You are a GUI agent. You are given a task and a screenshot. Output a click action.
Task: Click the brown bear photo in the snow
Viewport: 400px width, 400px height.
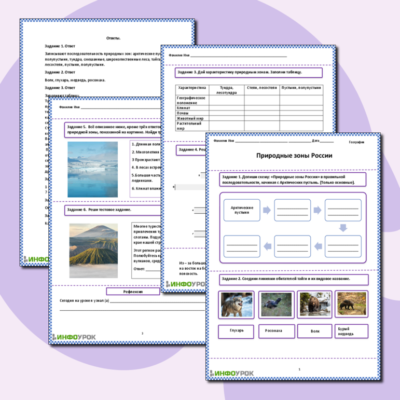pyautogui.click(x=314, y=305)
